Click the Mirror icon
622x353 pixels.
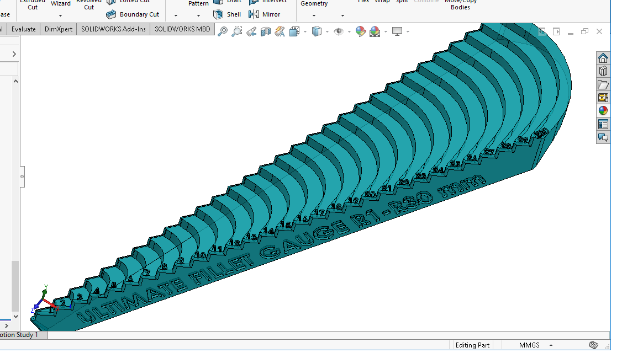pos(254,14)
